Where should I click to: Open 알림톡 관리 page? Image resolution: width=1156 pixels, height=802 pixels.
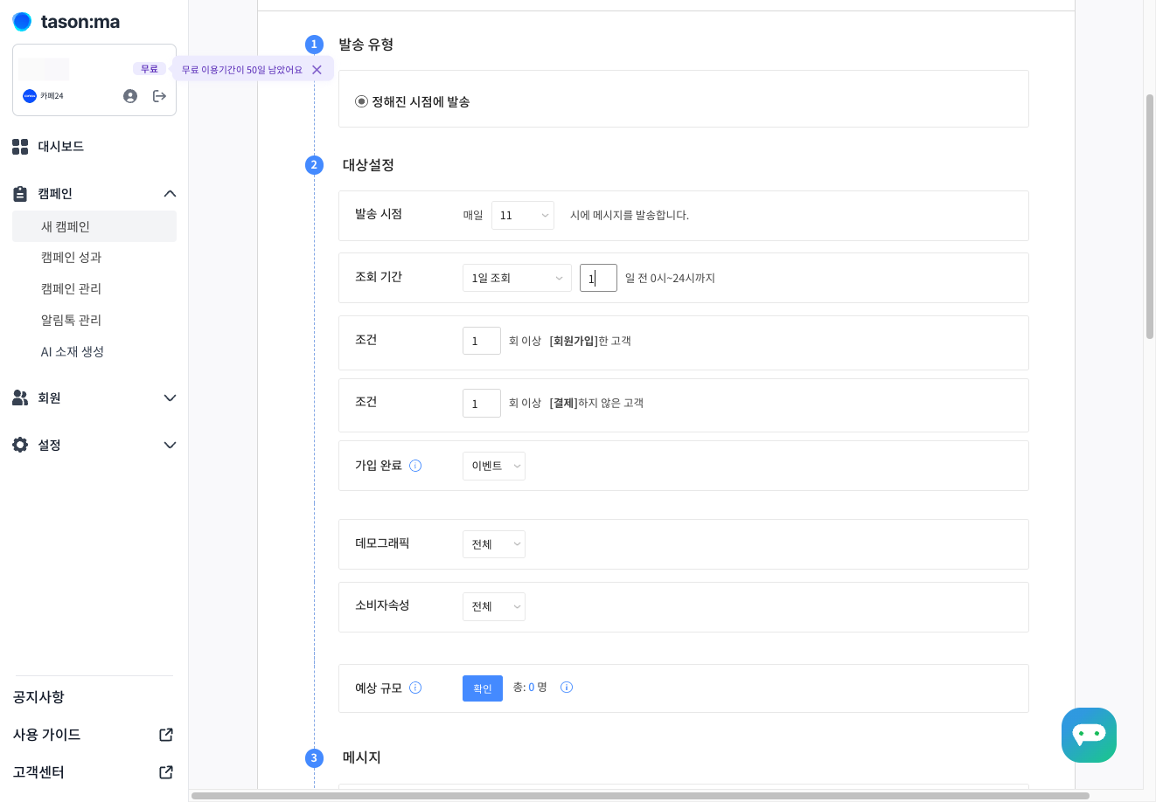point(71,321)
